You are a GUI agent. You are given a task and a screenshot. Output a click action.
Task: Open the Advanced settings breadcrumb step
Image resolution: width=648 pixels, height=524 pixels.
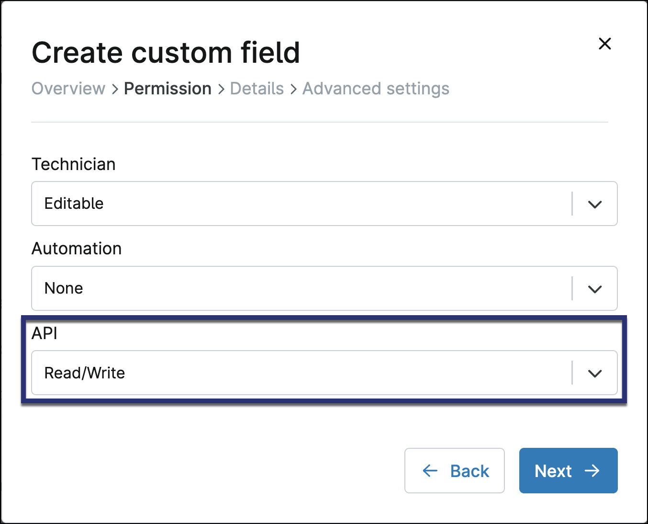click(x=376, y=89)
